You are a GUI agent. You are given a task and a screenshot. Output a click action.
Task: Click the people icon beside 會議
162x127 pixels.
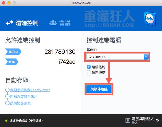tap(53, 23)
